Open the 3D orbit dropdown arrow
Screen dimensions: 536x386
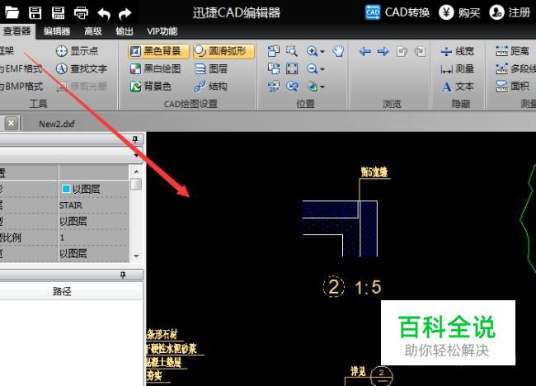click(322, 87)
